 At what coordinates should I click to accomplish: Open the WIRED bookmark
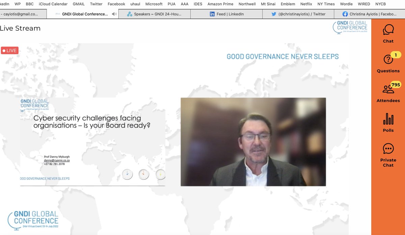pos(364,4)
